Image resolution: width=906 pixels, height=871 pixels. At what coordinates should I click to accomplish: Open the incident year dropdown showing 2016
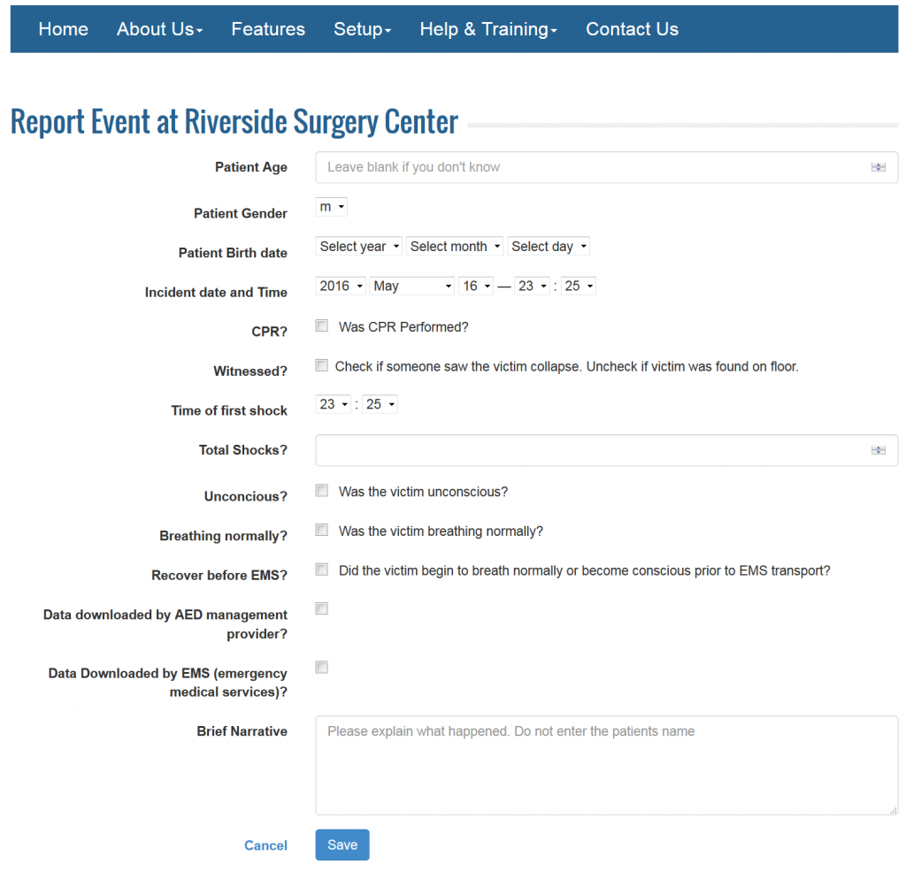click(x=340, y=286)
